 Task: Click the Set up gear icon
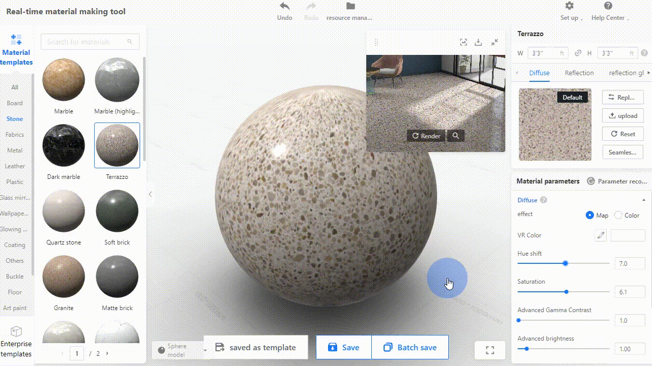click(x=569, y=6)
